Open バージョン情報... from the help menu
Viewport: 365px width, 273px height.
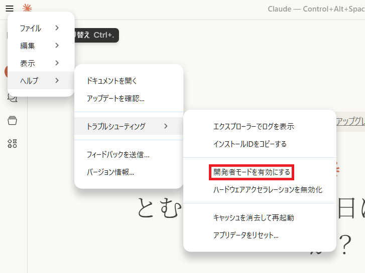(x=110, y=172)
